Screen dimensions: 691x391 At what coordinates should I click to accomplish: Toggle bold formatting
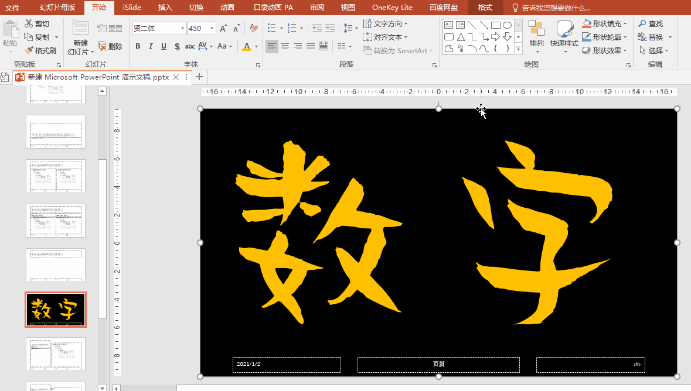138,46
